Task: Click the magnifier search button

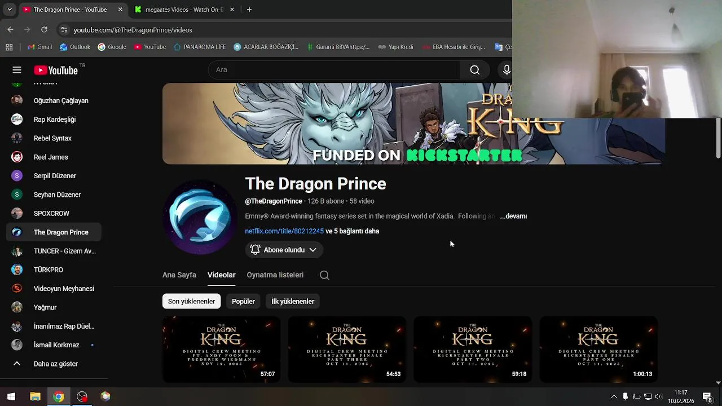Action: [475, 70]
